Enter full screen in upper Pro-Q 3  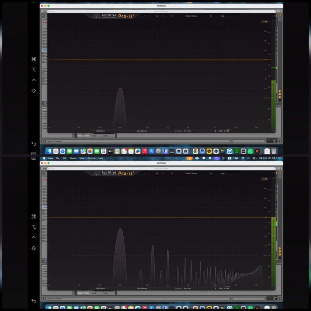pos(274,16)
